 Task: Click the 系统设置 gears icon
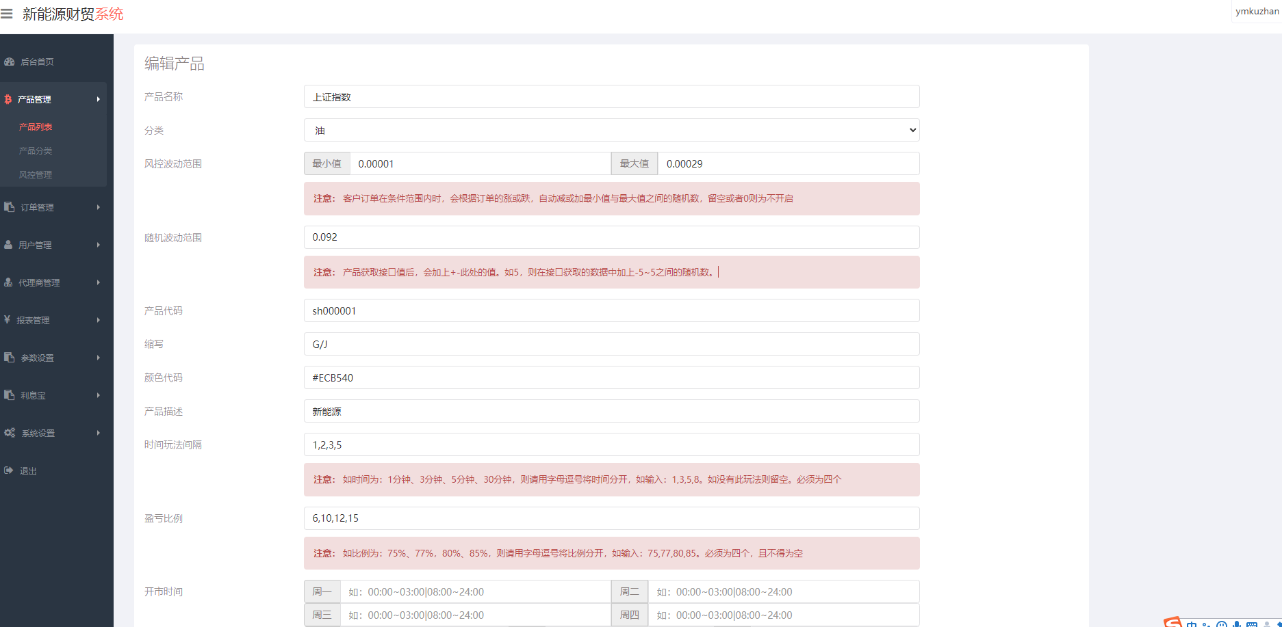point(10,433)
